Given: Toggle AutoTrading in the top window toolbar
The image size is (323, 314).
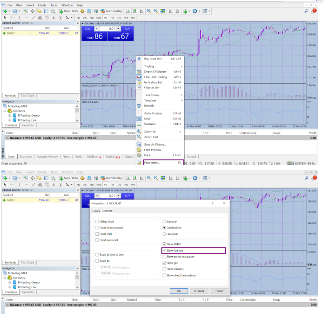Looking at the screenshot, I should tap(112, 11).
